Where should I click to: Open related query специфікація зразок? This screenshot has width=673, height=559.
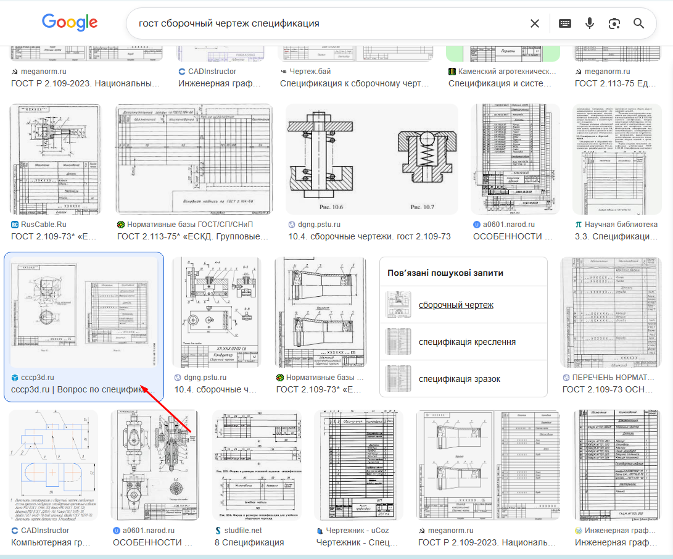pyautogui.click(x=459, y=379)
